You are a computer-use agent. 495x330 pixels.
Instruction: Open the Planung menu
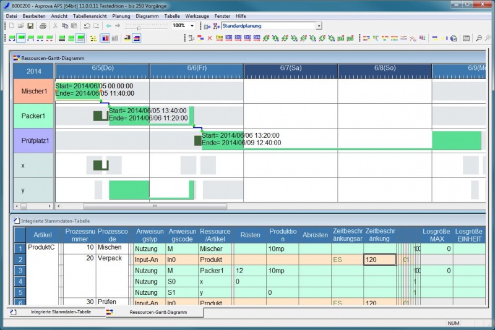coord(121,15)
